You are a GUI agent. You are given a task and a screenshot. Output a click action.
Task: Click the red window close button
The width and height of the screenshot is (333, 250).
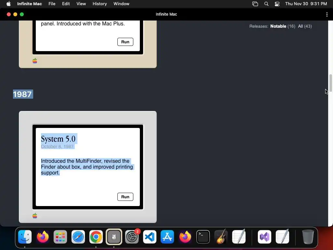9,14
